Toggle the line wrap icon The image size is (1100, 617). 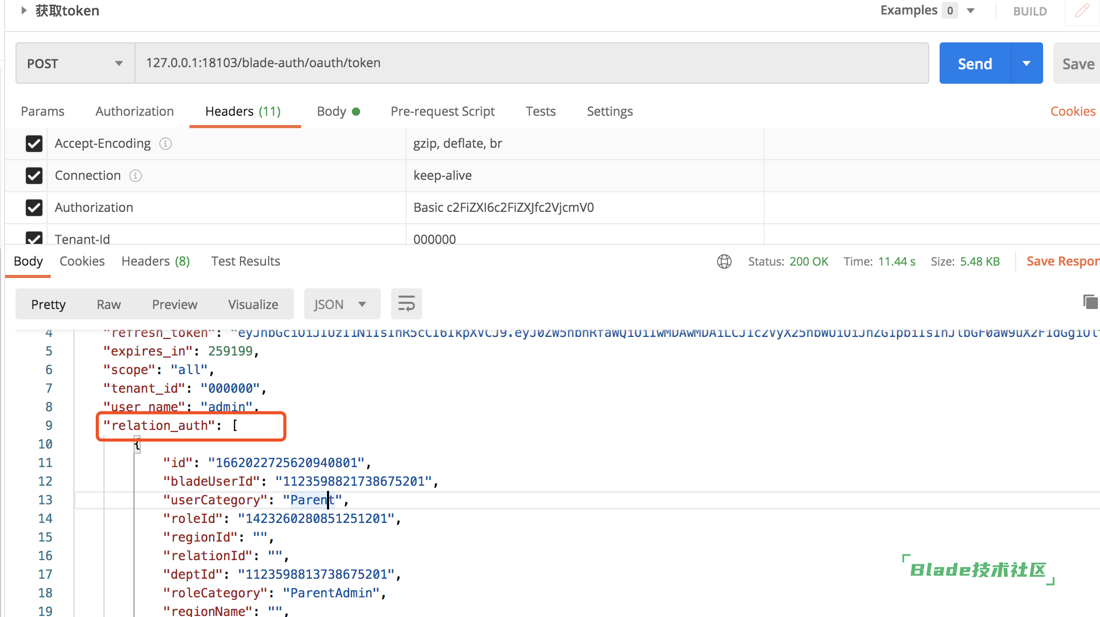406,304
